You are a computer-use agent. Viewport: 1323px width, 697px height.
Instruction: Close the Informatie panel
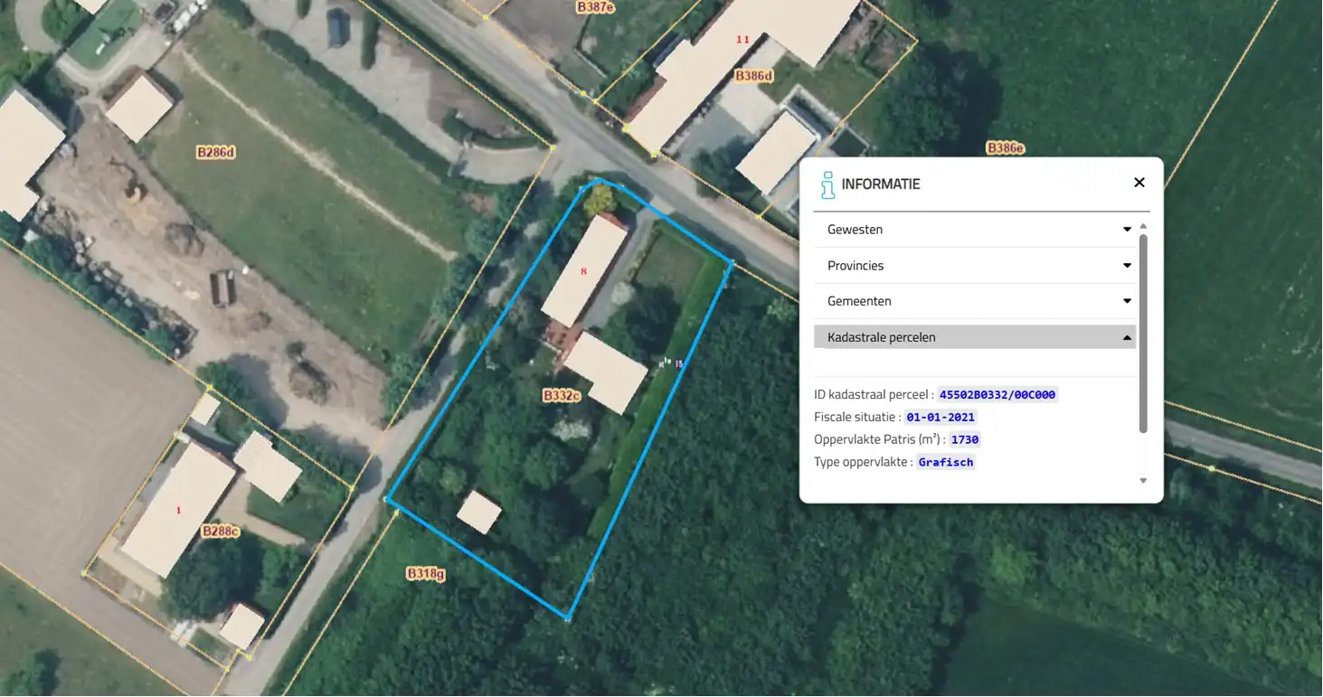coord(1139,183)
